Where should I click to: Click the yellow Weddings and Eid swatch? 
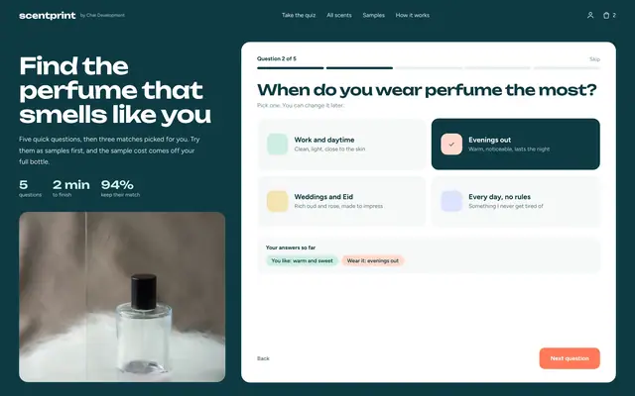coord(278,201)
